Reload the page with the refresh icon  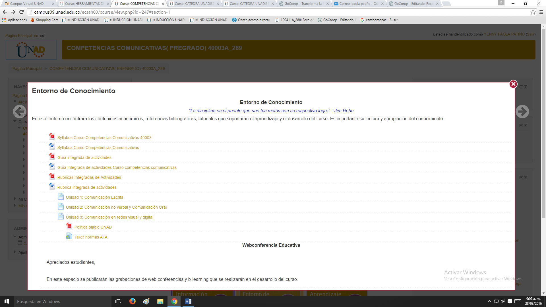pos(21,12)
